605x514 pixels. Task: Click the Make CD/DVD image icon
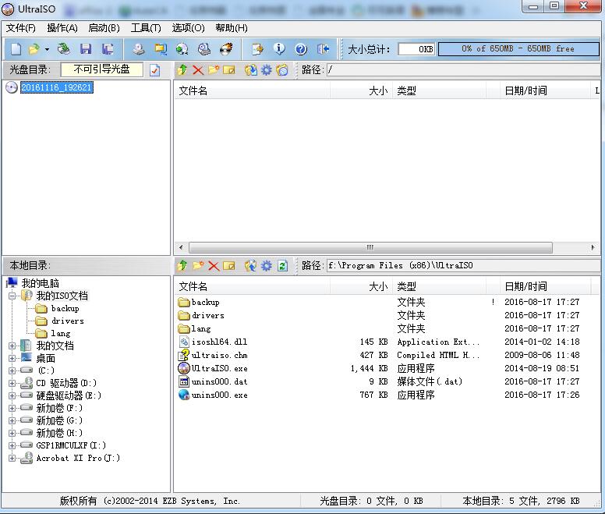139,49
